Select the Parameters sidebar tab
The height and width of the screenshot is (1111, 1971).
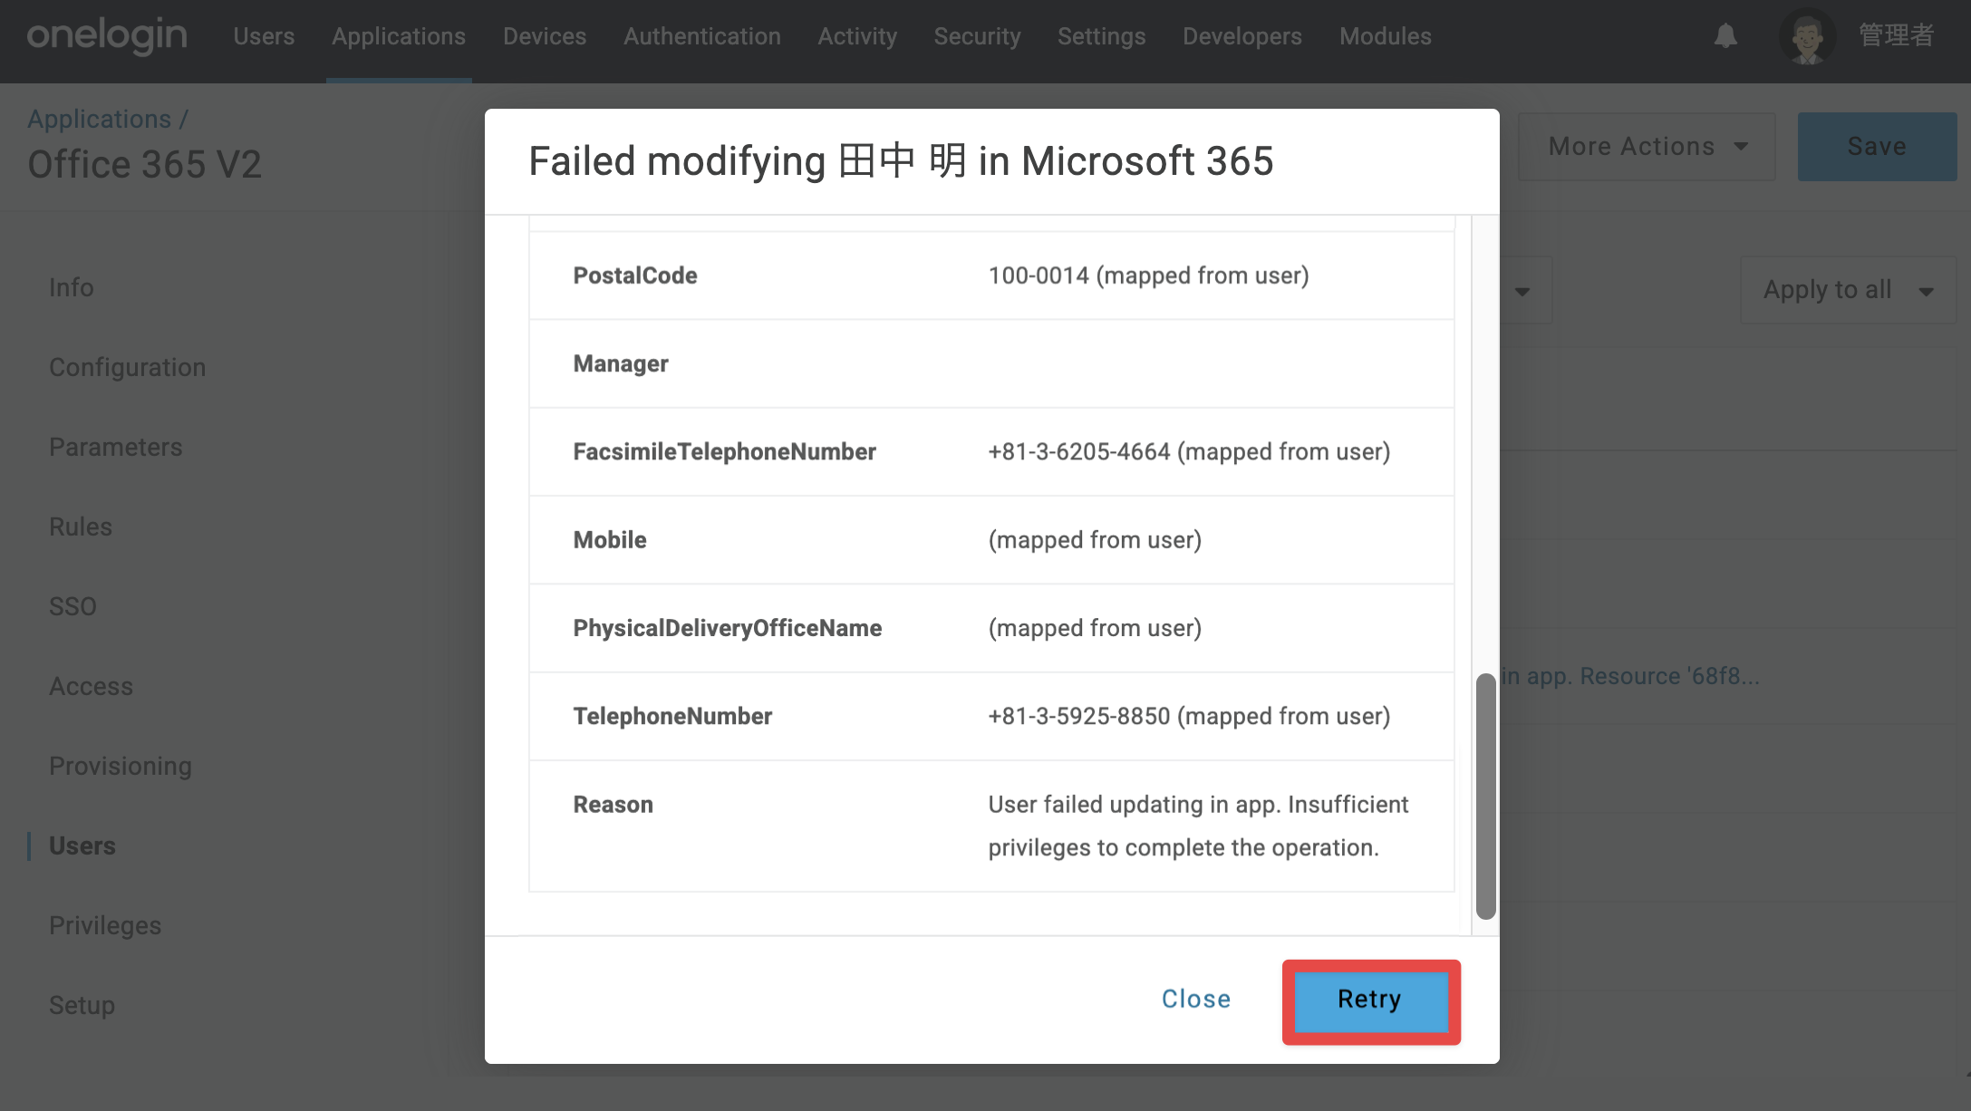[x=116, y=447]
